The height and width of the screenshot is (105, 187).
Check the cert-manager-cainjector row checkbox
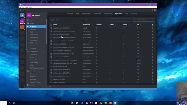(x=51, y=38)
